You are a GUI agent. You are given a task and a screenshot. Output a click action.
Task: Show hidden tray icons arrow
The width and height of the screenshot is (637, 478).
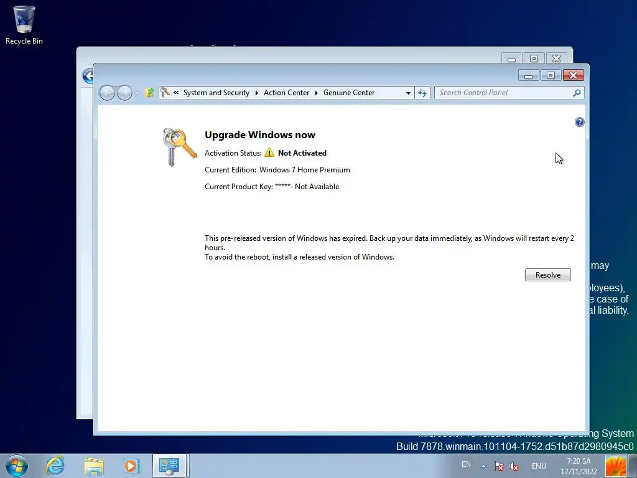coord(483,466)
